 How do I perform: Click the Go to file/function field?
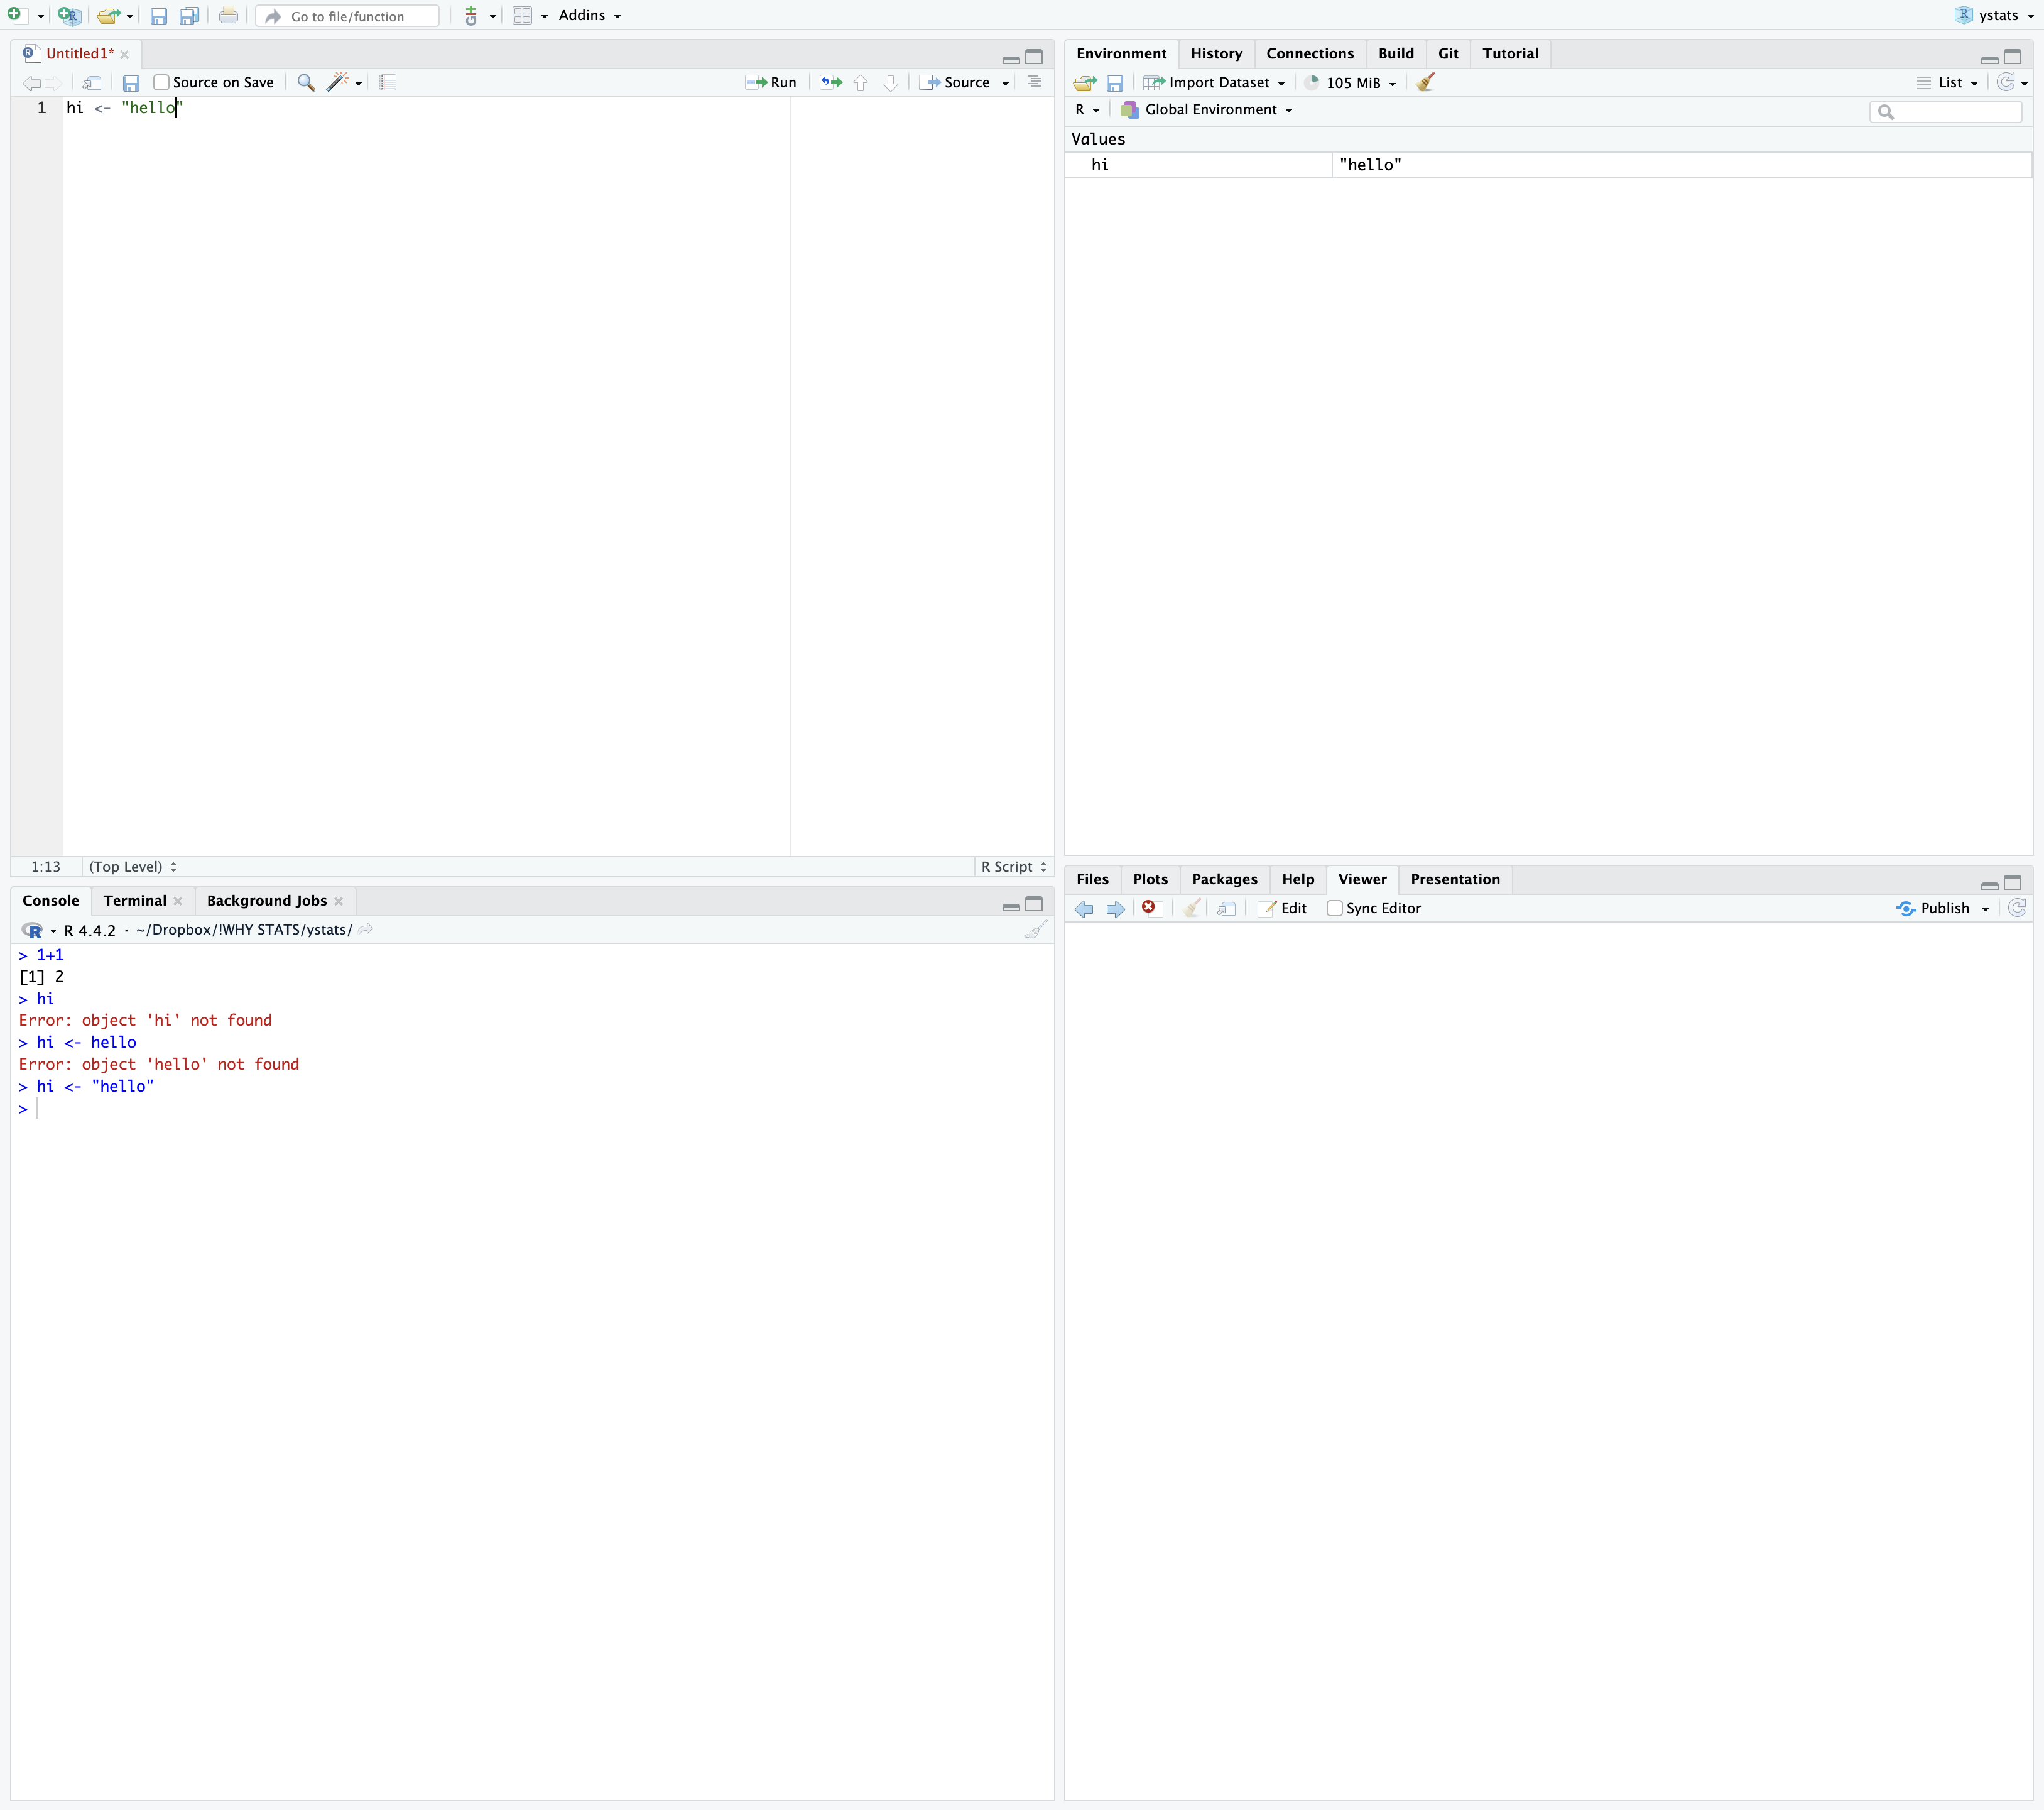click(348, 16)
